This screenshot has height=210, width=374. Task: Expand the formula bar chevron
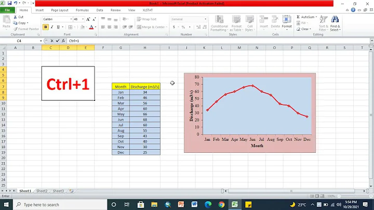click(371, 41)
